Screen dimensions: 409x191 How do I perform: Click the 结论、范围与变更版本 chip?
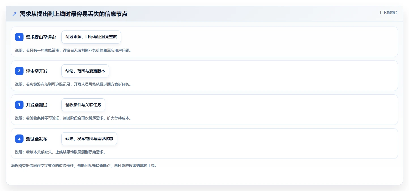(85, 71)
